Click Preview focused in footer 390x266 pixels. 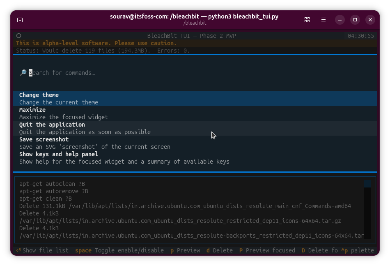267,250
